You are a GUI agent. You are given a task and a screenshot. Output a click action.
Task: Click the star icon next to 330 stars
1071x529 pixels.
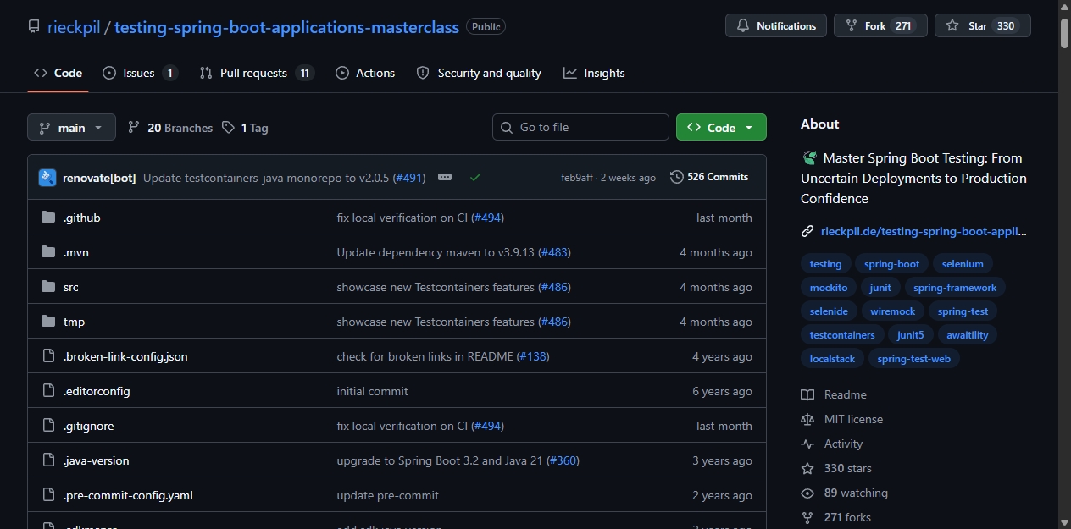click(807, 468)
